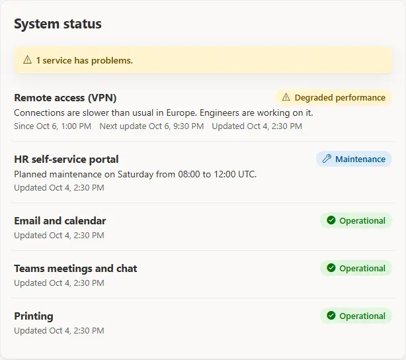Viewport: 406px width, 360px height.
Task: Click the Operational label for Email and calendar
Action: click(362, 220)
